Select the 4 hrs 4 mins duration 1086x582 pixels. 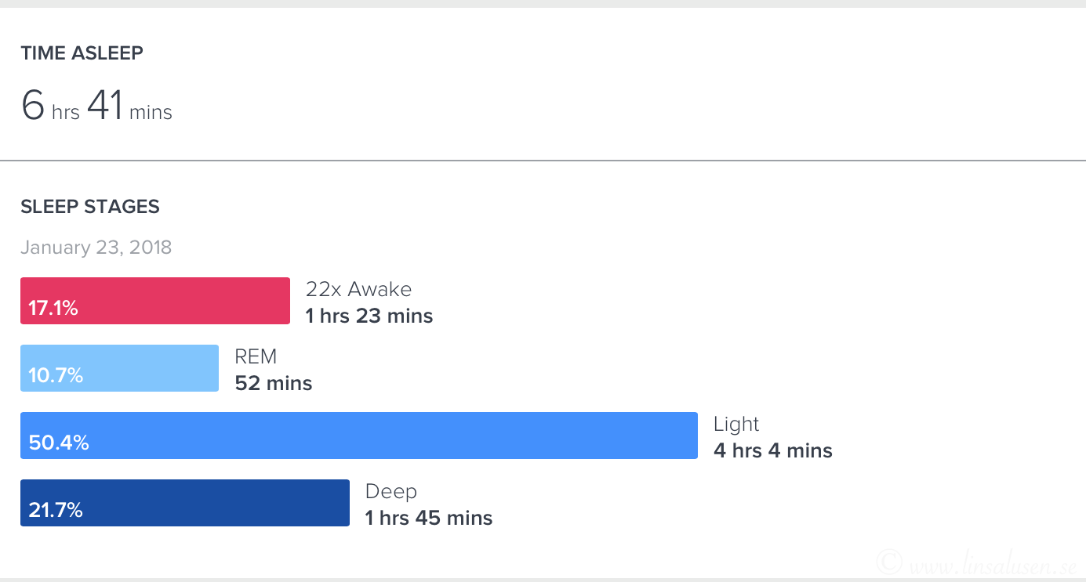773,450
